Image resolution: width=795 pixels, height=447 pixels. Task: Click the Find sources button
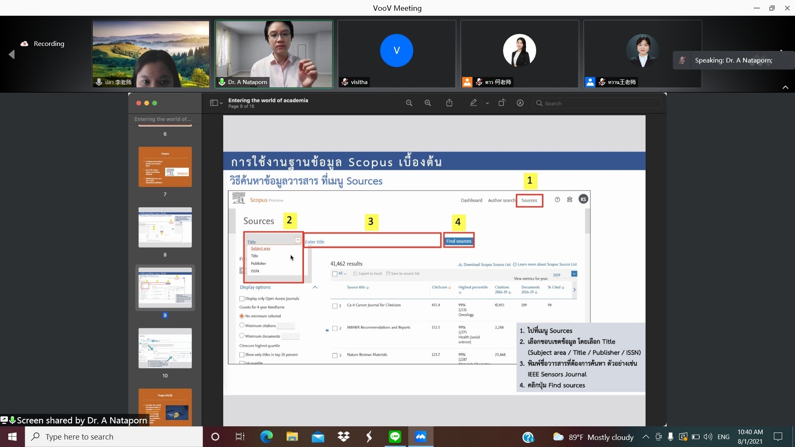[459, 241]
